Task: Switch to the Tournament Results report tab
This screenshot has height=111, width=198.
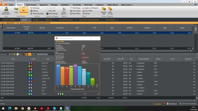Action: coord(66,20)
